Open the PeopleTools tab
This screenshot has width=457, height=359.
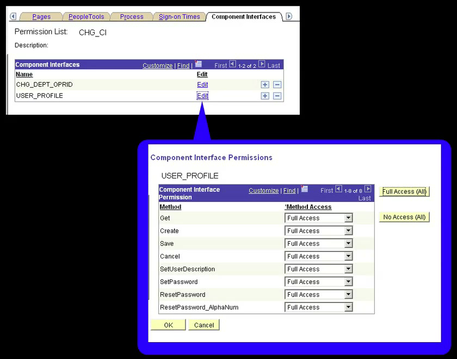click(x=87, y=17)
